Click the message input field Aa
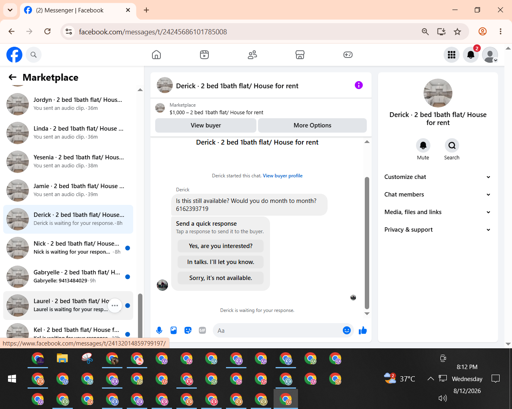Screen dimensions: 512x409 click(278, 330)
